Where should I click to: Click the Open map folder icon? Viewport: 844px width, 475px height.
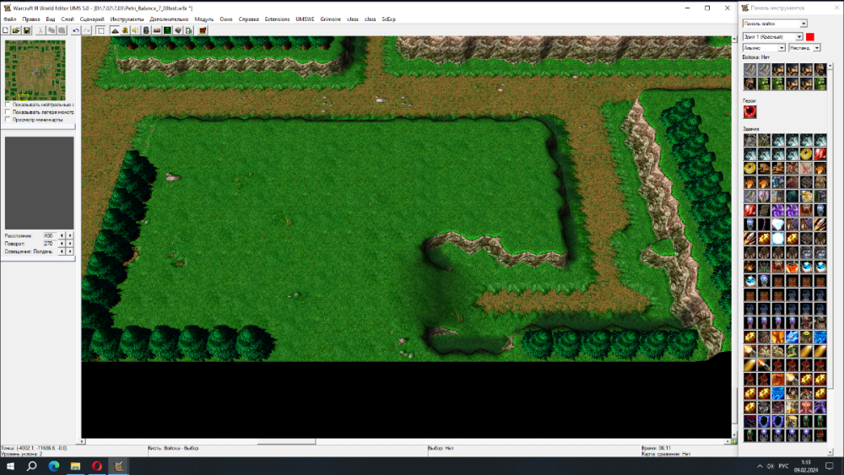pos(16,30)
